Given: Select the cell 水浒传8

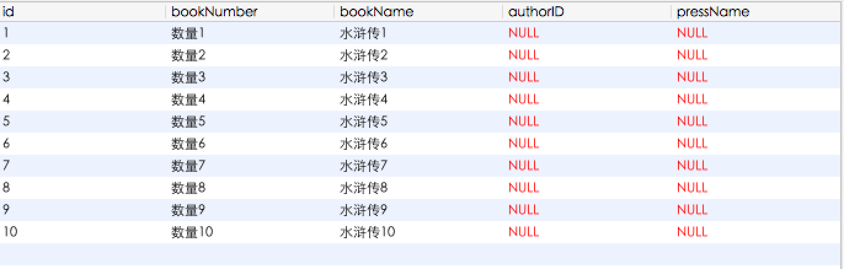Looking at the screenshot, I should [419, 188].
